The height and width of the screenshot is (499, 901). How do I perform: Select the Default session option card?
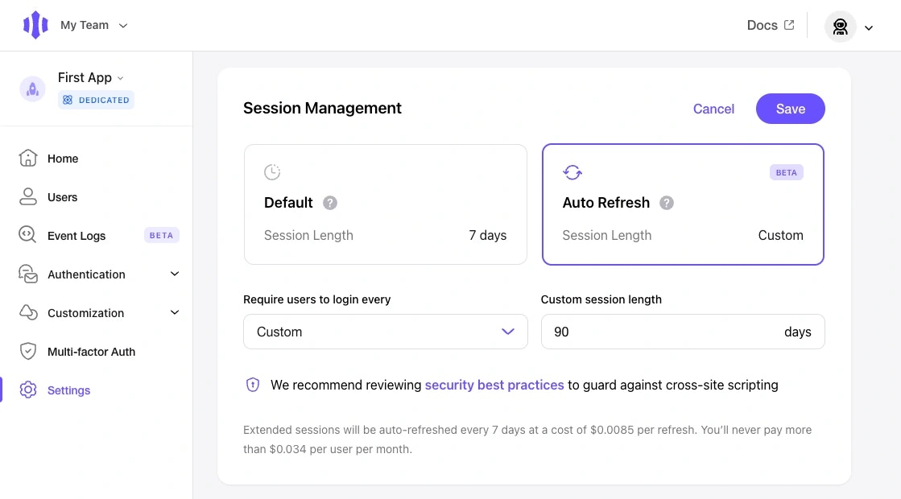385,204
